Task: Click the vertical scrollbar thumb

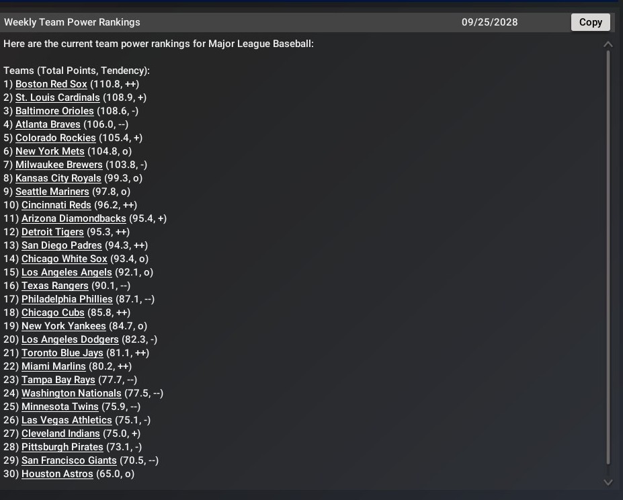Action: pos(608,257)
